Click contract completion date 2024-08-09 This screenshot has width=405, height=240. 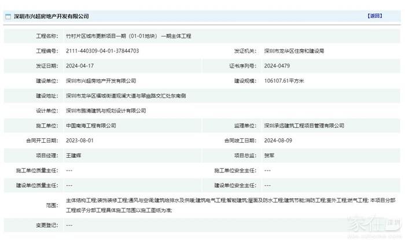(277, 141)
